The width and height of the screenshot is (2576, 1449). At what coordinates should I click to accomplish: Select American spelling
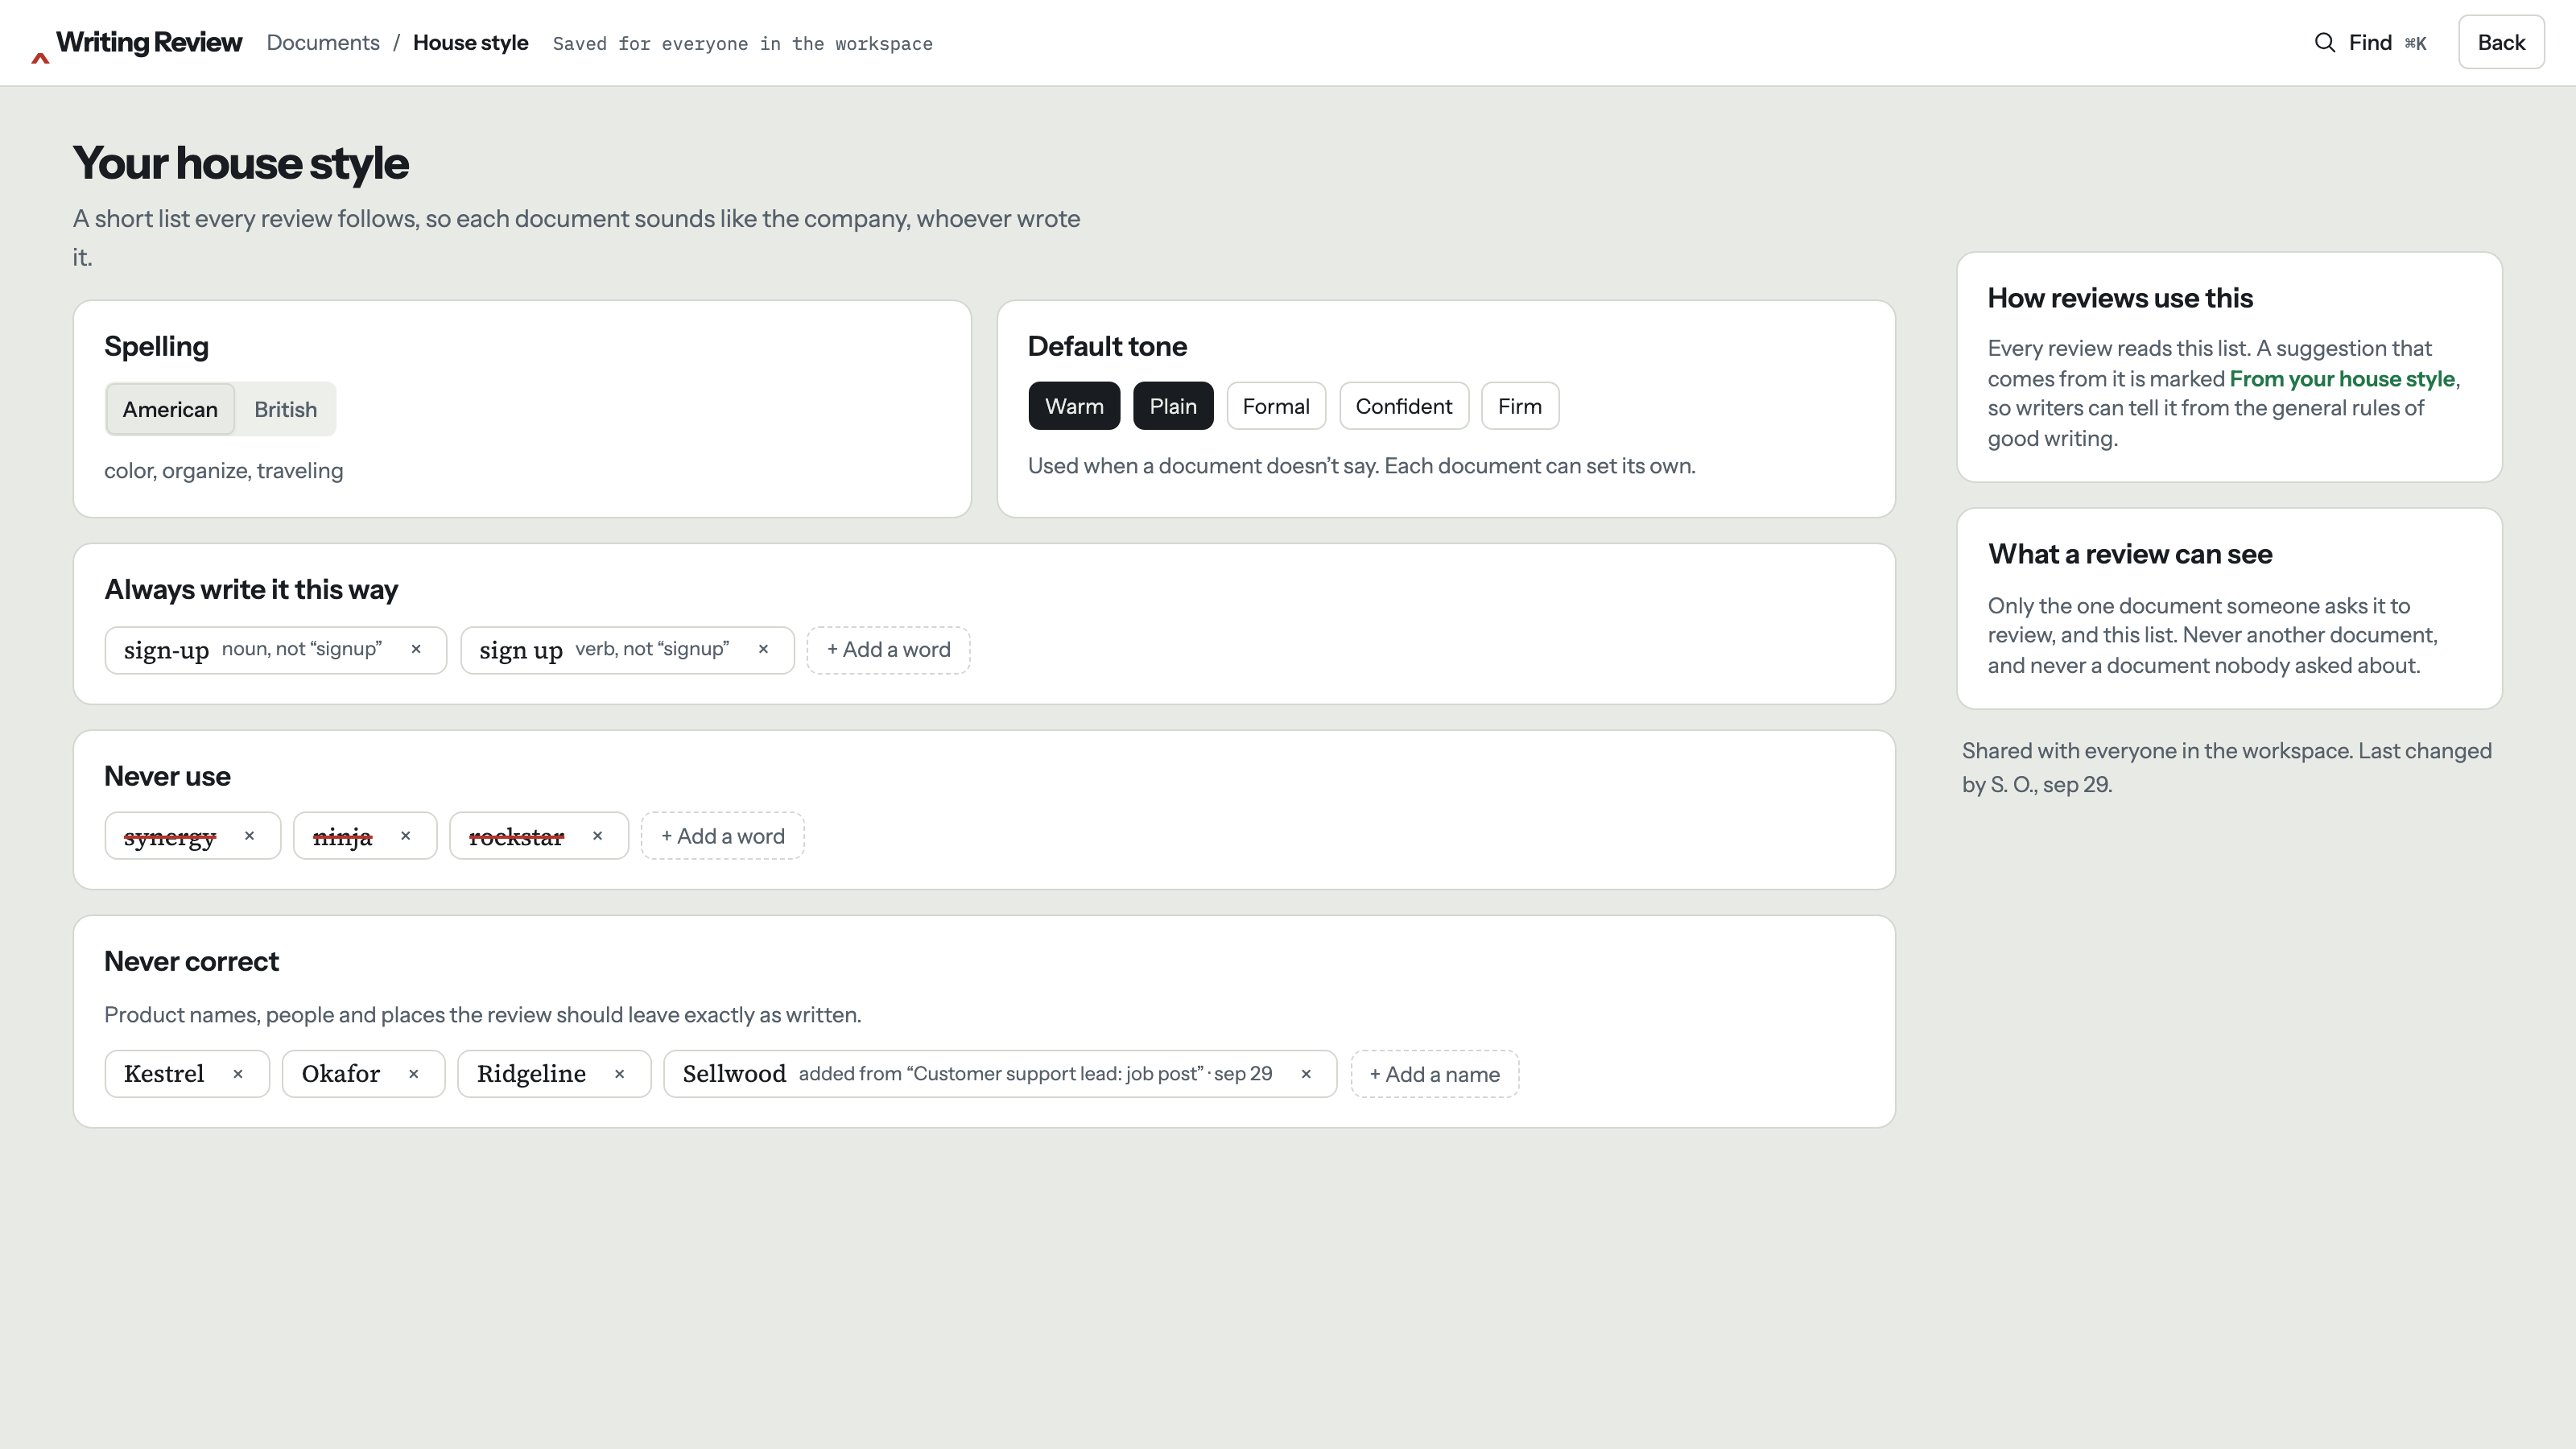170,409
